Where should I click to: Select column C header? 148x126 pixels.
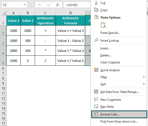click(x=45, y=13)
